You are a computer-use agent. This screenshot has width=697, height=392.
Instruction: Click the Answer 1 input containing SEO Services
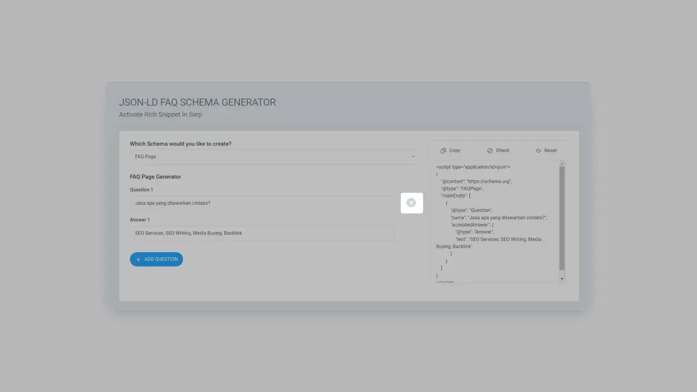261,232
